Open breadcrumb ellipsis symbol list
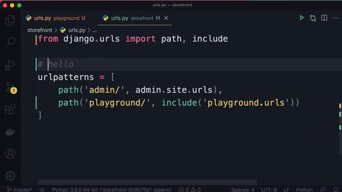The image size is (342, 192). 95,30
